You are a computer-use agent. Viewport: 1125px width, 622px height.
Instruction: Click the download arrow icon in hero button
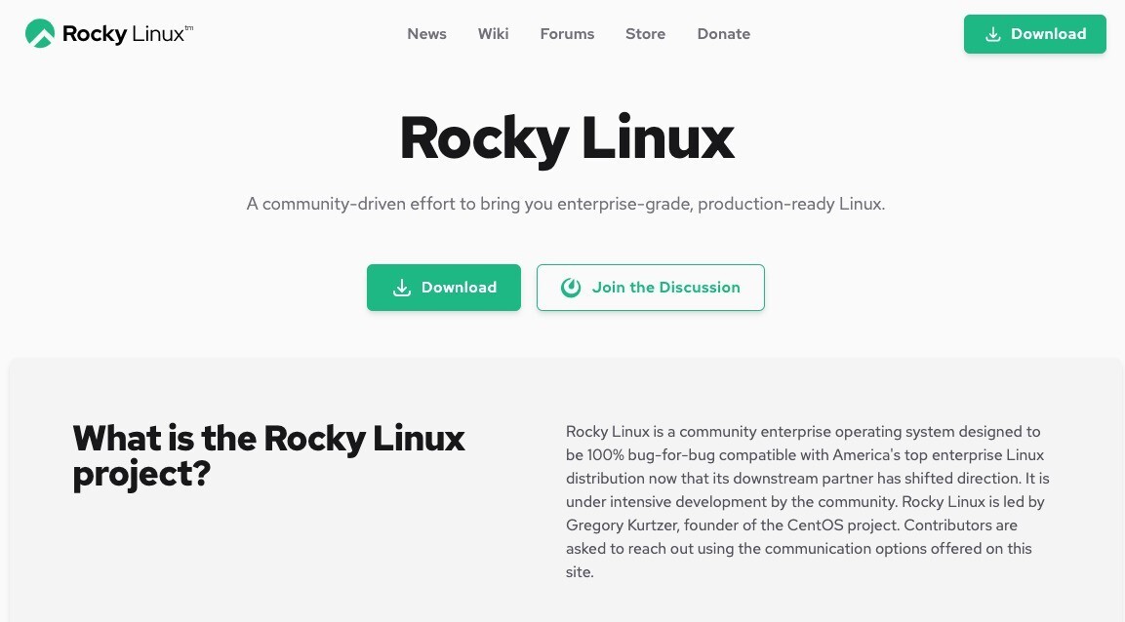click(401, 288)
